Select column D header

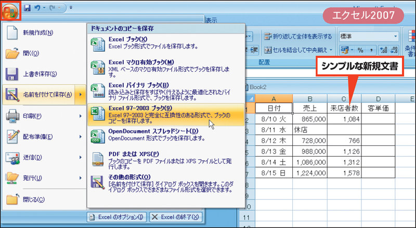[x=378, y=99]
